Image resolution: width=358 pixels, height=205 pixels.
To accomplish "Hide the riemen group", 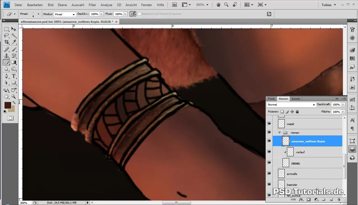I will (269, 132).
